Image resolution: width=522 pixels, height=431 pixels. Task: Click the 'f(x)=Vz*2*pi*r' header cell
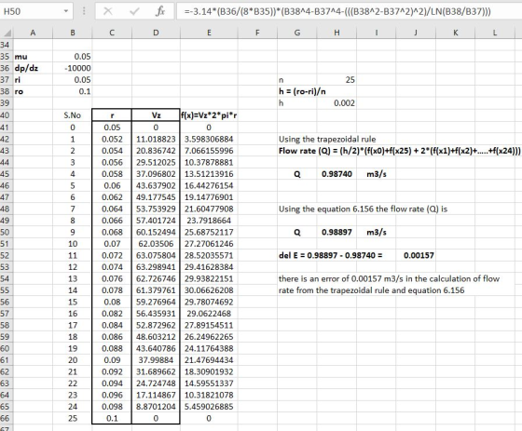click(x=209, y=115)
